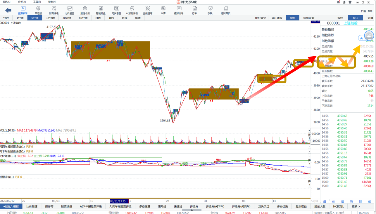Viewport: 376px width, 214px height.
Task: Click the back arrow icon
Action: [8, 10]
